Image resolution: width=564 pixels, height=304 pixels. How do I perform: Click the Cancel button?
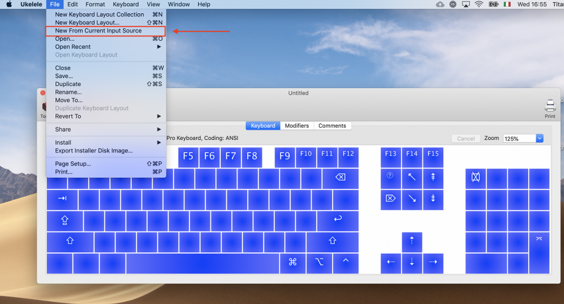coord(466,139)
